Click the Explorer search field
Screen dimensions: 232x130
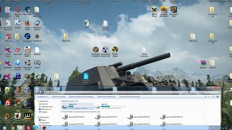(x=204, y=92)
